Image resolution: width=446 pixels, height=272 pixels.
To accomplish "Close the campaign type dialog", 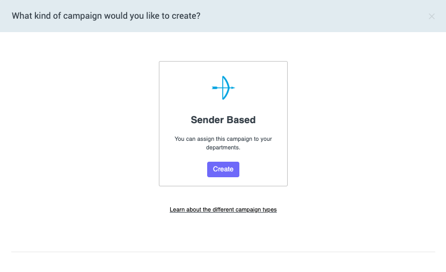I will click(432, 16).
